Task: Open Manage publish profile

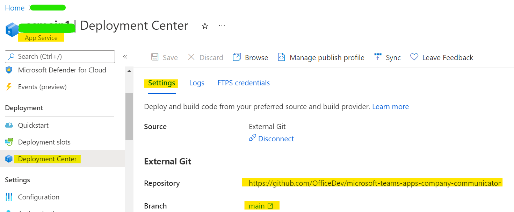Action: tap(321, 57)
